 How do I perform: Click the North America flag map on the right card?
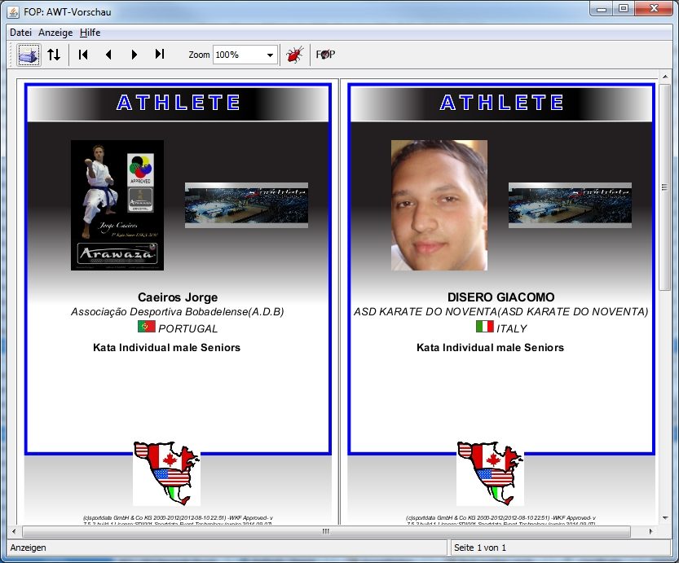[x=490, y=473]
